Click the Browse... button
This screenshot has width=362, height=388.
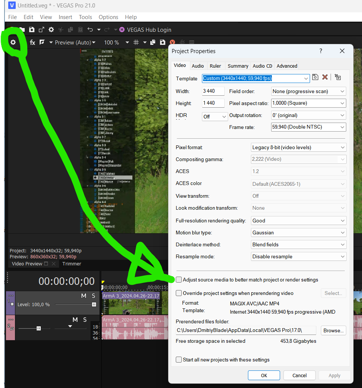333,330
